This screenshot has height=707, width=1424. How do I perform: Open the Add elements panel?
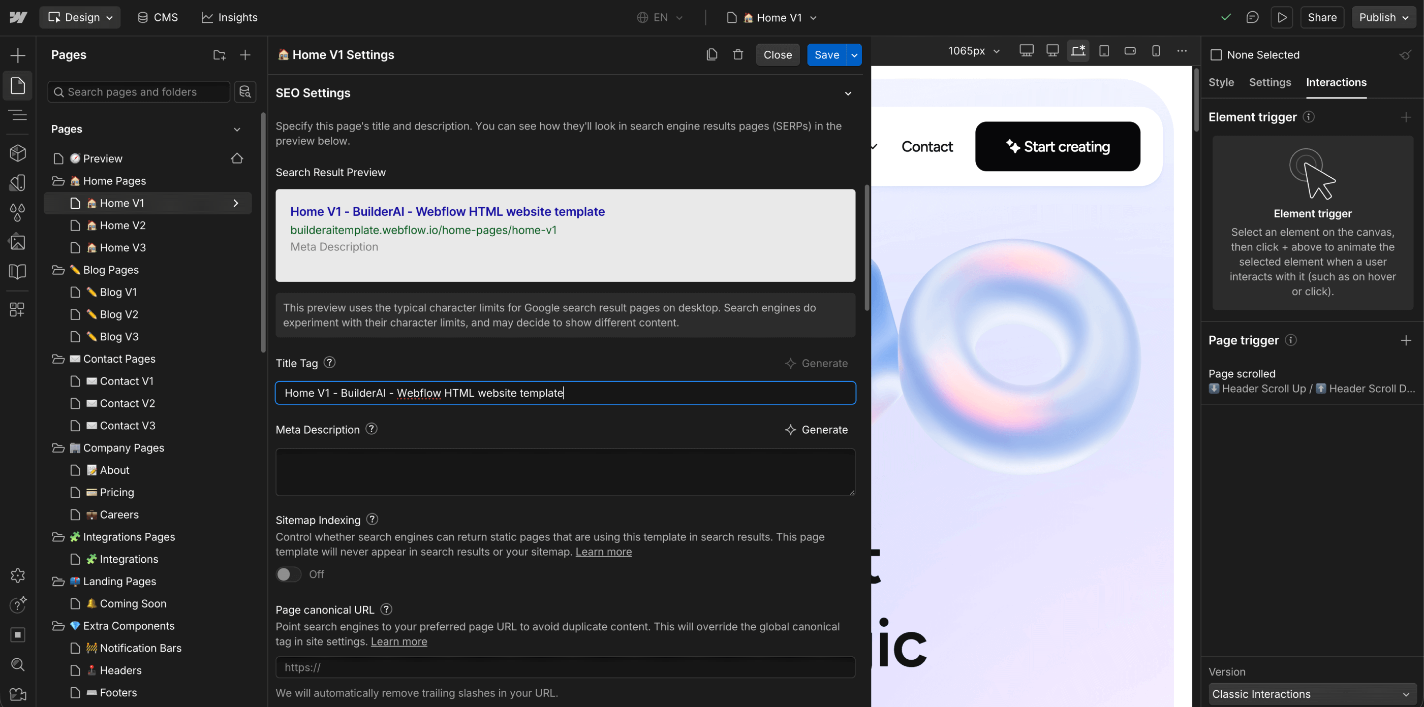point(18,55)
